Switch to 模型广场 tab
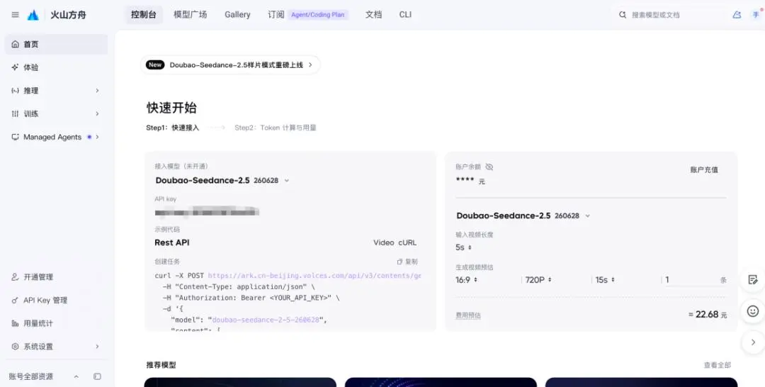This screenshot has width=765, height=387. (191, 15)
